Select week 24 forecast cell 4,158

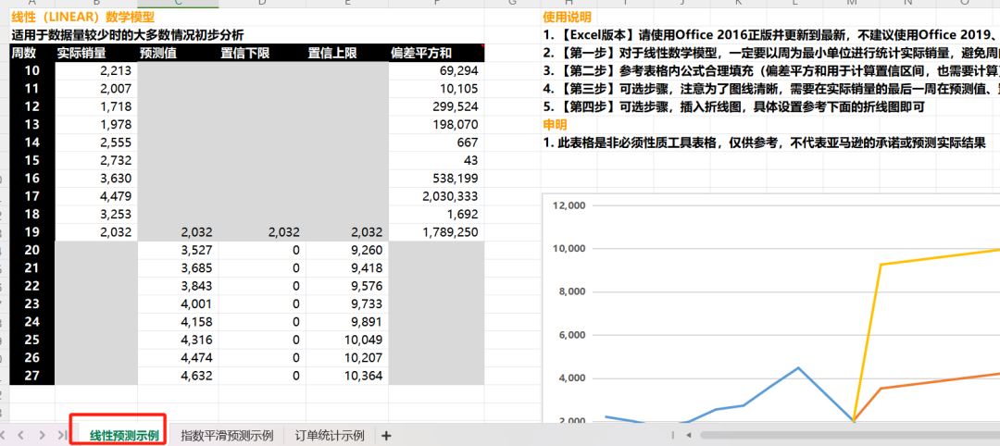coord(178,322)
